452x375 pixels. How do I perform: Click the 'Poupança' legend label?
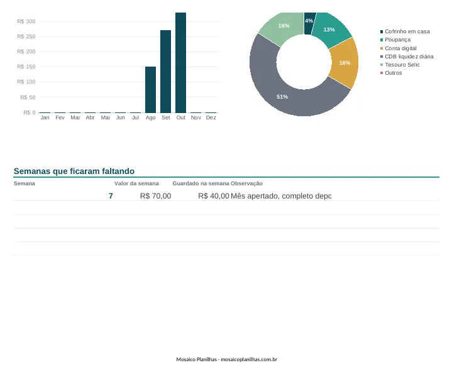pyautogui.click(x=397, y=40)
